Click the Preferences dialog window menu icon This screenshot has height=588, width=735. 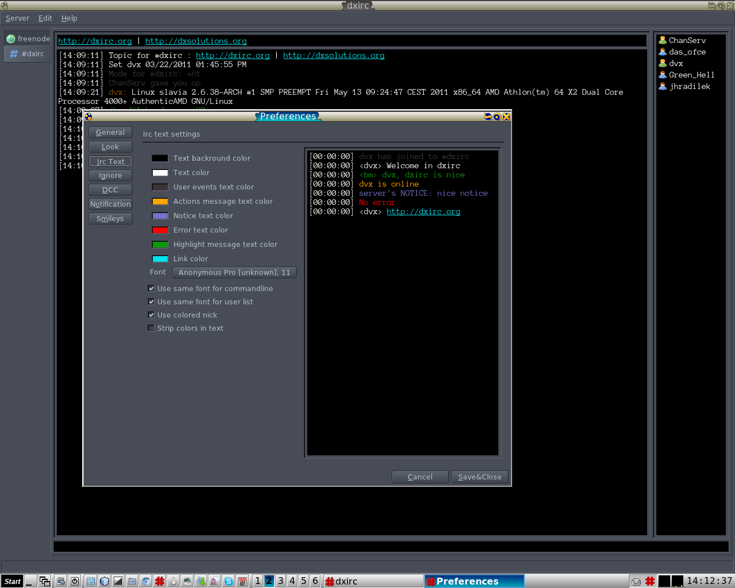tap(88, 117)
